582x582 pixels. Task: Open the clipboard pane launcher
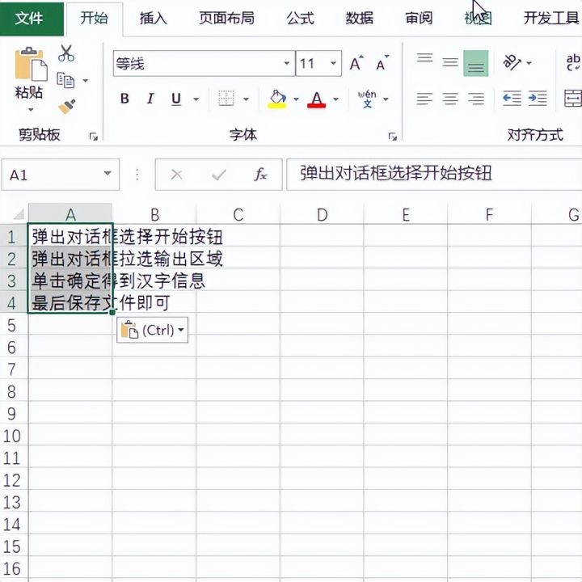coord(94,137)
